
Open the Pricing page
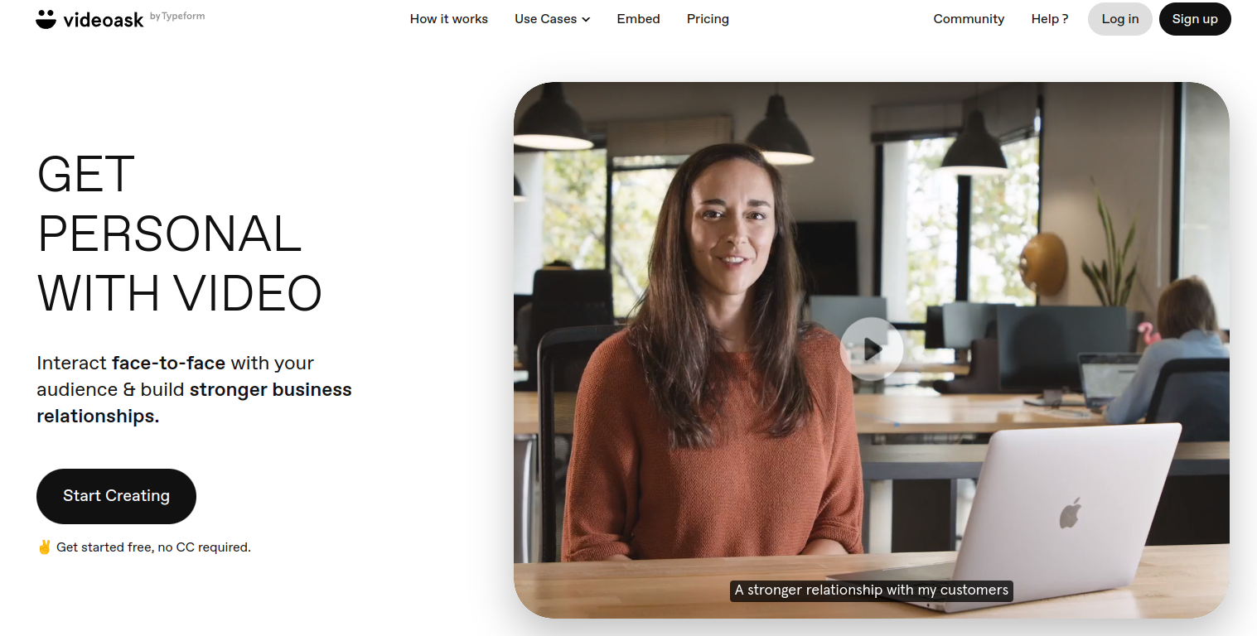708,19
